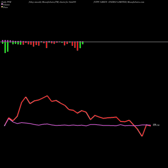Click the Volume legend color swatch
This screenshot has width=168, height=168.
pyautogui.click(x=2, y=4)
